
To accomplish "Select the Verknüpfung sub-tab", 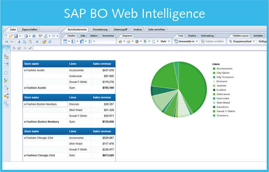I will tap(207, 35).
